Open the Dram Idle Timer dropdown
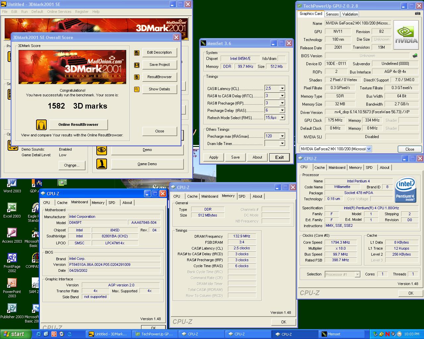Screen dimensions: 424x339 pos(282,143)
